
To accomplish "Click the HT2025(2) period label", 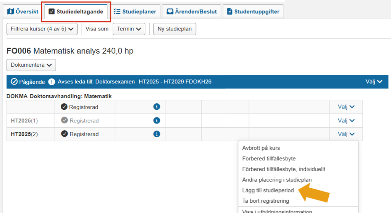I will coord(24,134).
